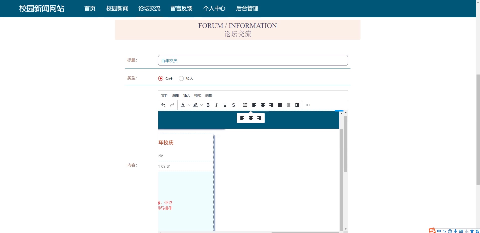Click the date text 1-03-31 in editor
This screenshot has height=233, width=480.
[165, 166]
